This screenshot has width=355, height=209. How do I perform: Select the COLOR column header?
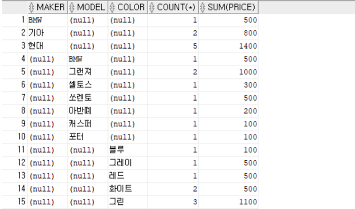pos(128,7)
